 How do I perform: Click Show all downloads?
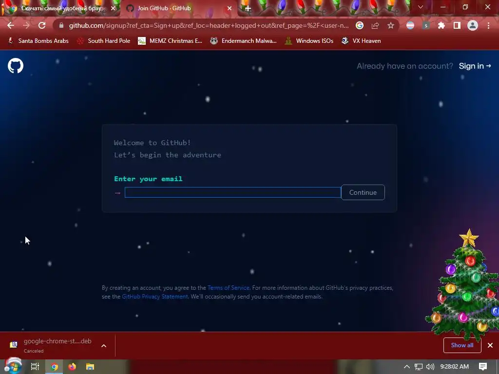(462, 345)
